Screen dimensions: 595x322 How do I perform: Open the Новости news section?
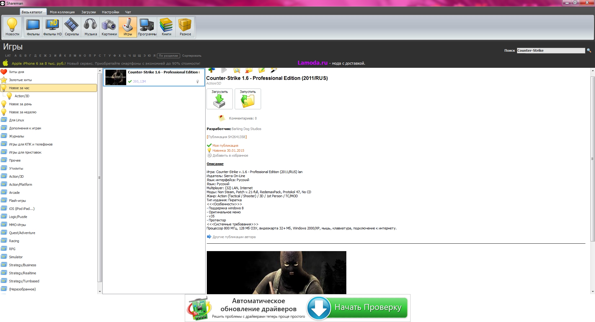12,27
